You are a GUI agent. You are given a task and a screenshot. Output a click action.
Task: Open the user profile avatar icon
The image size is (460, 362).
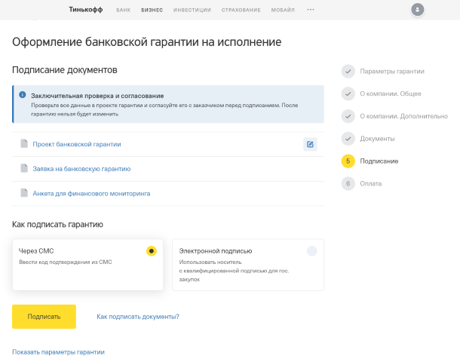pyautogui.click(x=418, y=10)
